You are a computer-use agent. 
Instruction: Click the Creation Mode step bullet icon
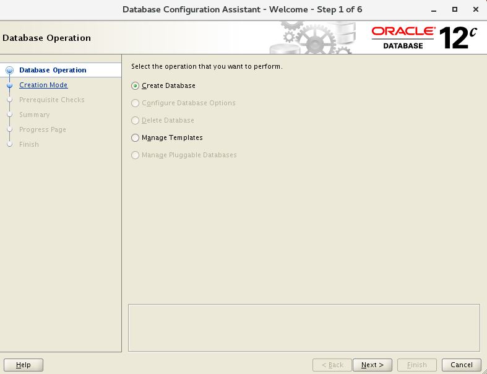click(10, 85)
